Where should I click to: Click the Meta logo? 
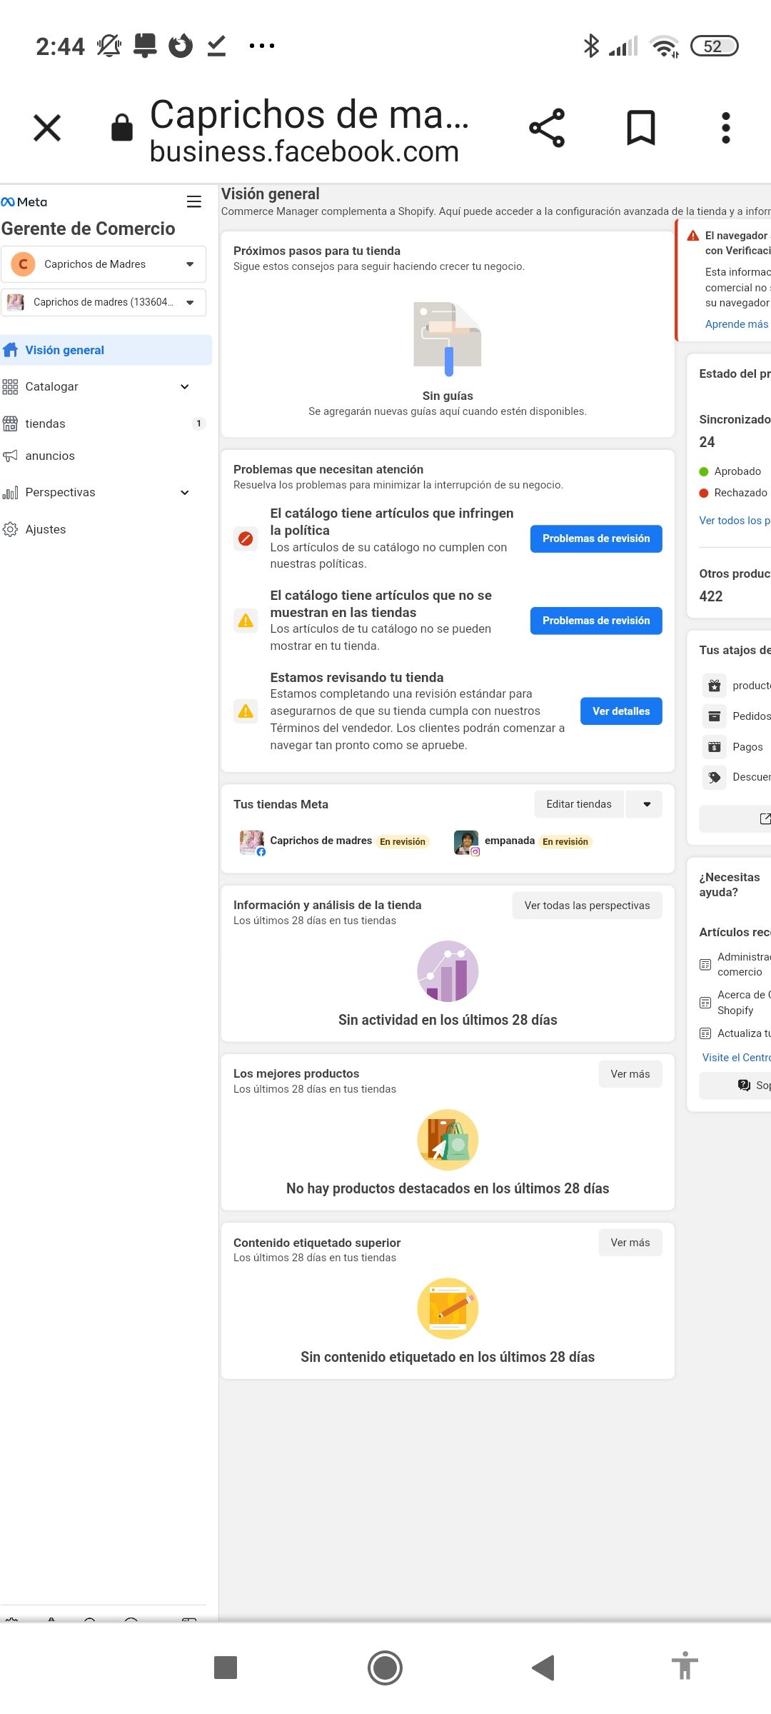[24, 202]
